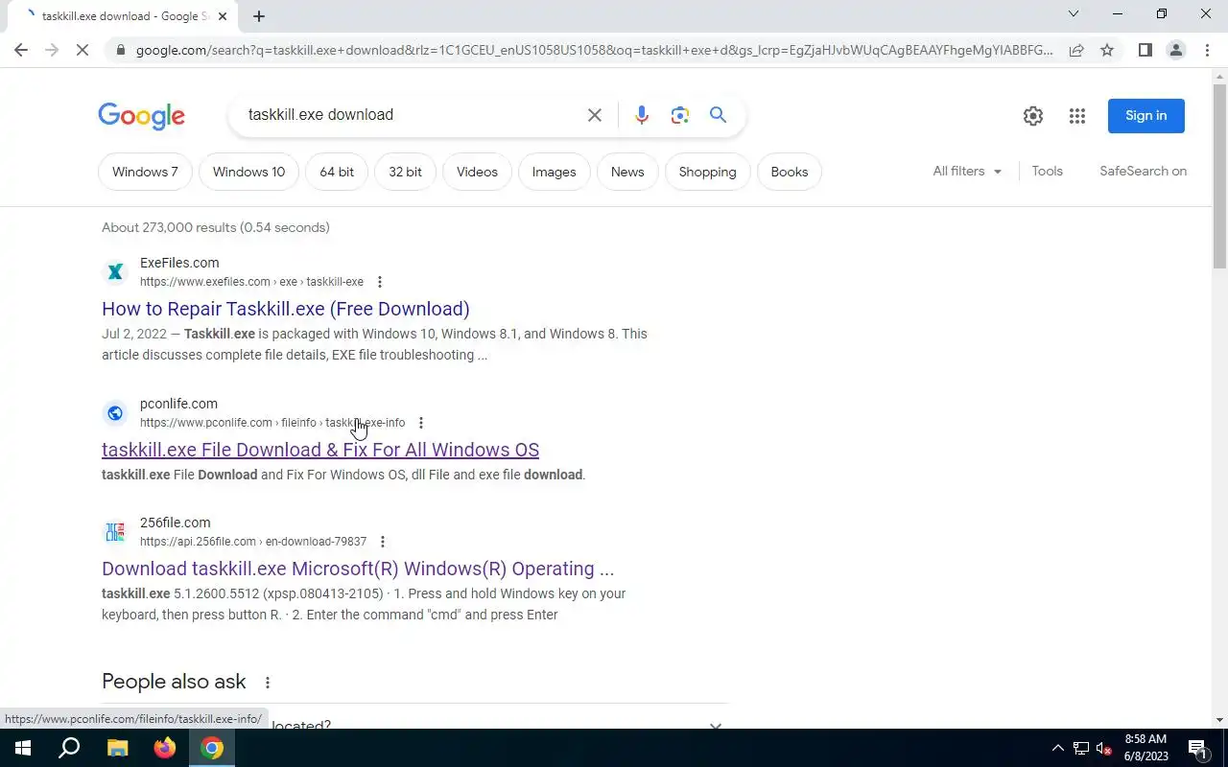The width and height of the screenshot is (1228, 767).
Task: Click the 256file.com favicon
Action: click(x=115, y=532)
